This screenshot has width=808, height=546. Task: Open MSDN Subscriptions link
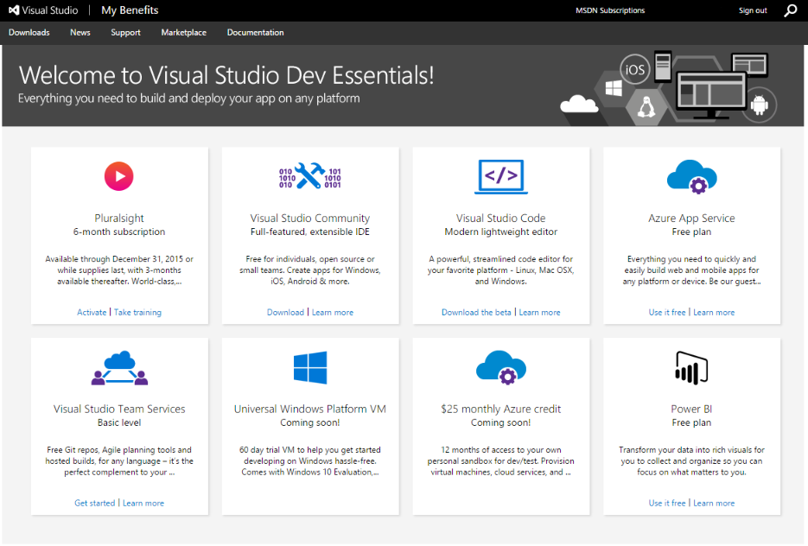[x=610, y=10]
